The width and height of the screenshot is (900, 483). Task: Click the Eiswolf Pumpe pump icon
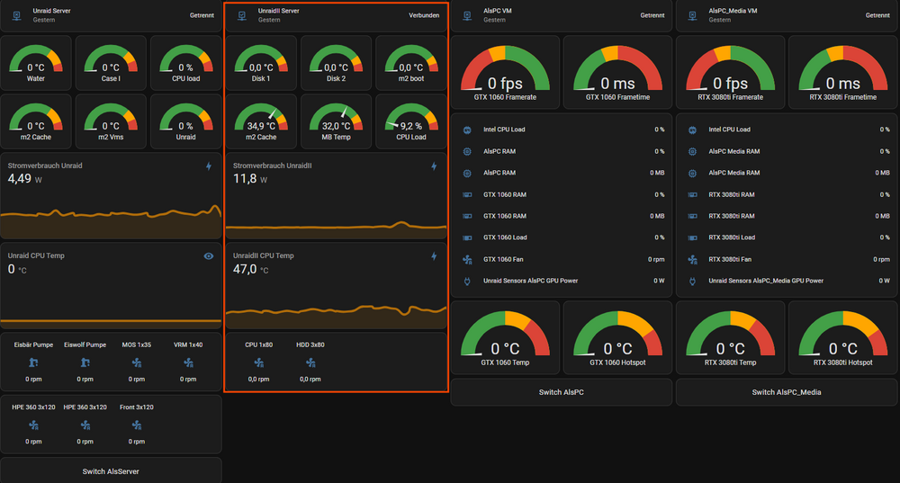(x=85, y=362)
